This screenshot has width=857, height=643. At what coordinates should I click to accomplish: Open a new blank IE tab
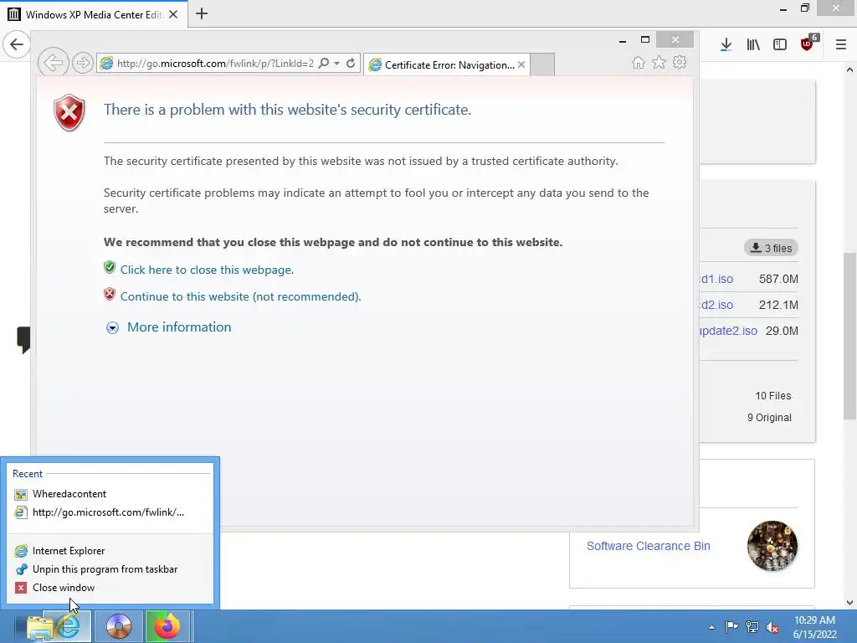pos(542,64)
